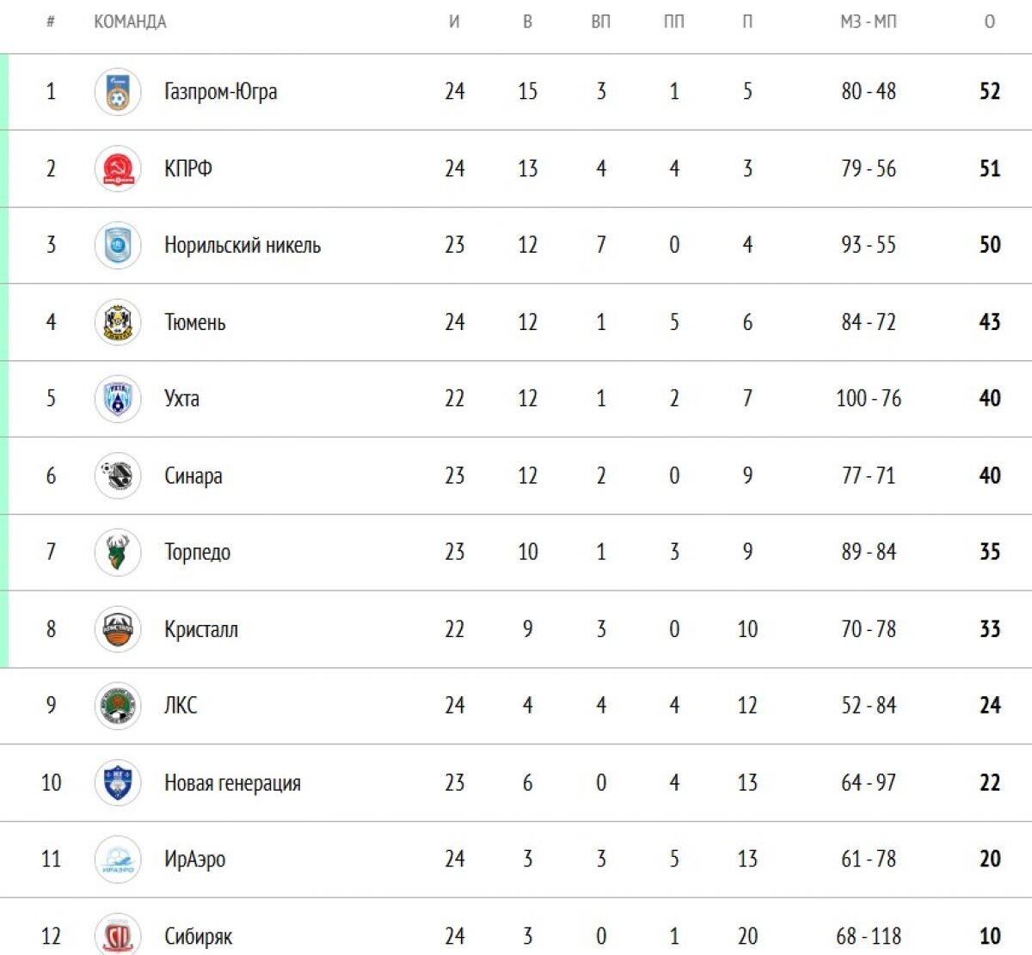This screenshot has width=1032, height=955.
Task: Select the ЛКС club logo
Action: 118,706
